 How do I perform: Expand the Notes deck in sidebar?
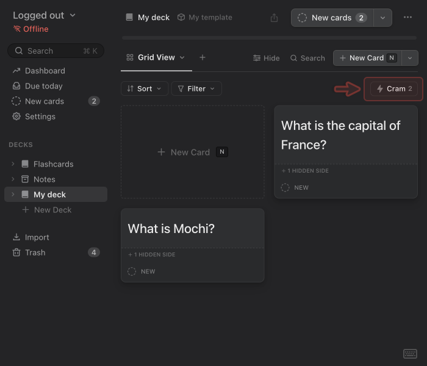[13, 179]
